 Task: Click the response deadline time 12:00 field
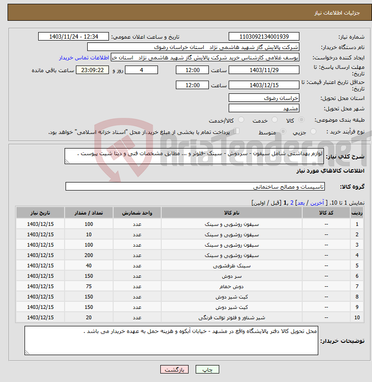[192, 70]
